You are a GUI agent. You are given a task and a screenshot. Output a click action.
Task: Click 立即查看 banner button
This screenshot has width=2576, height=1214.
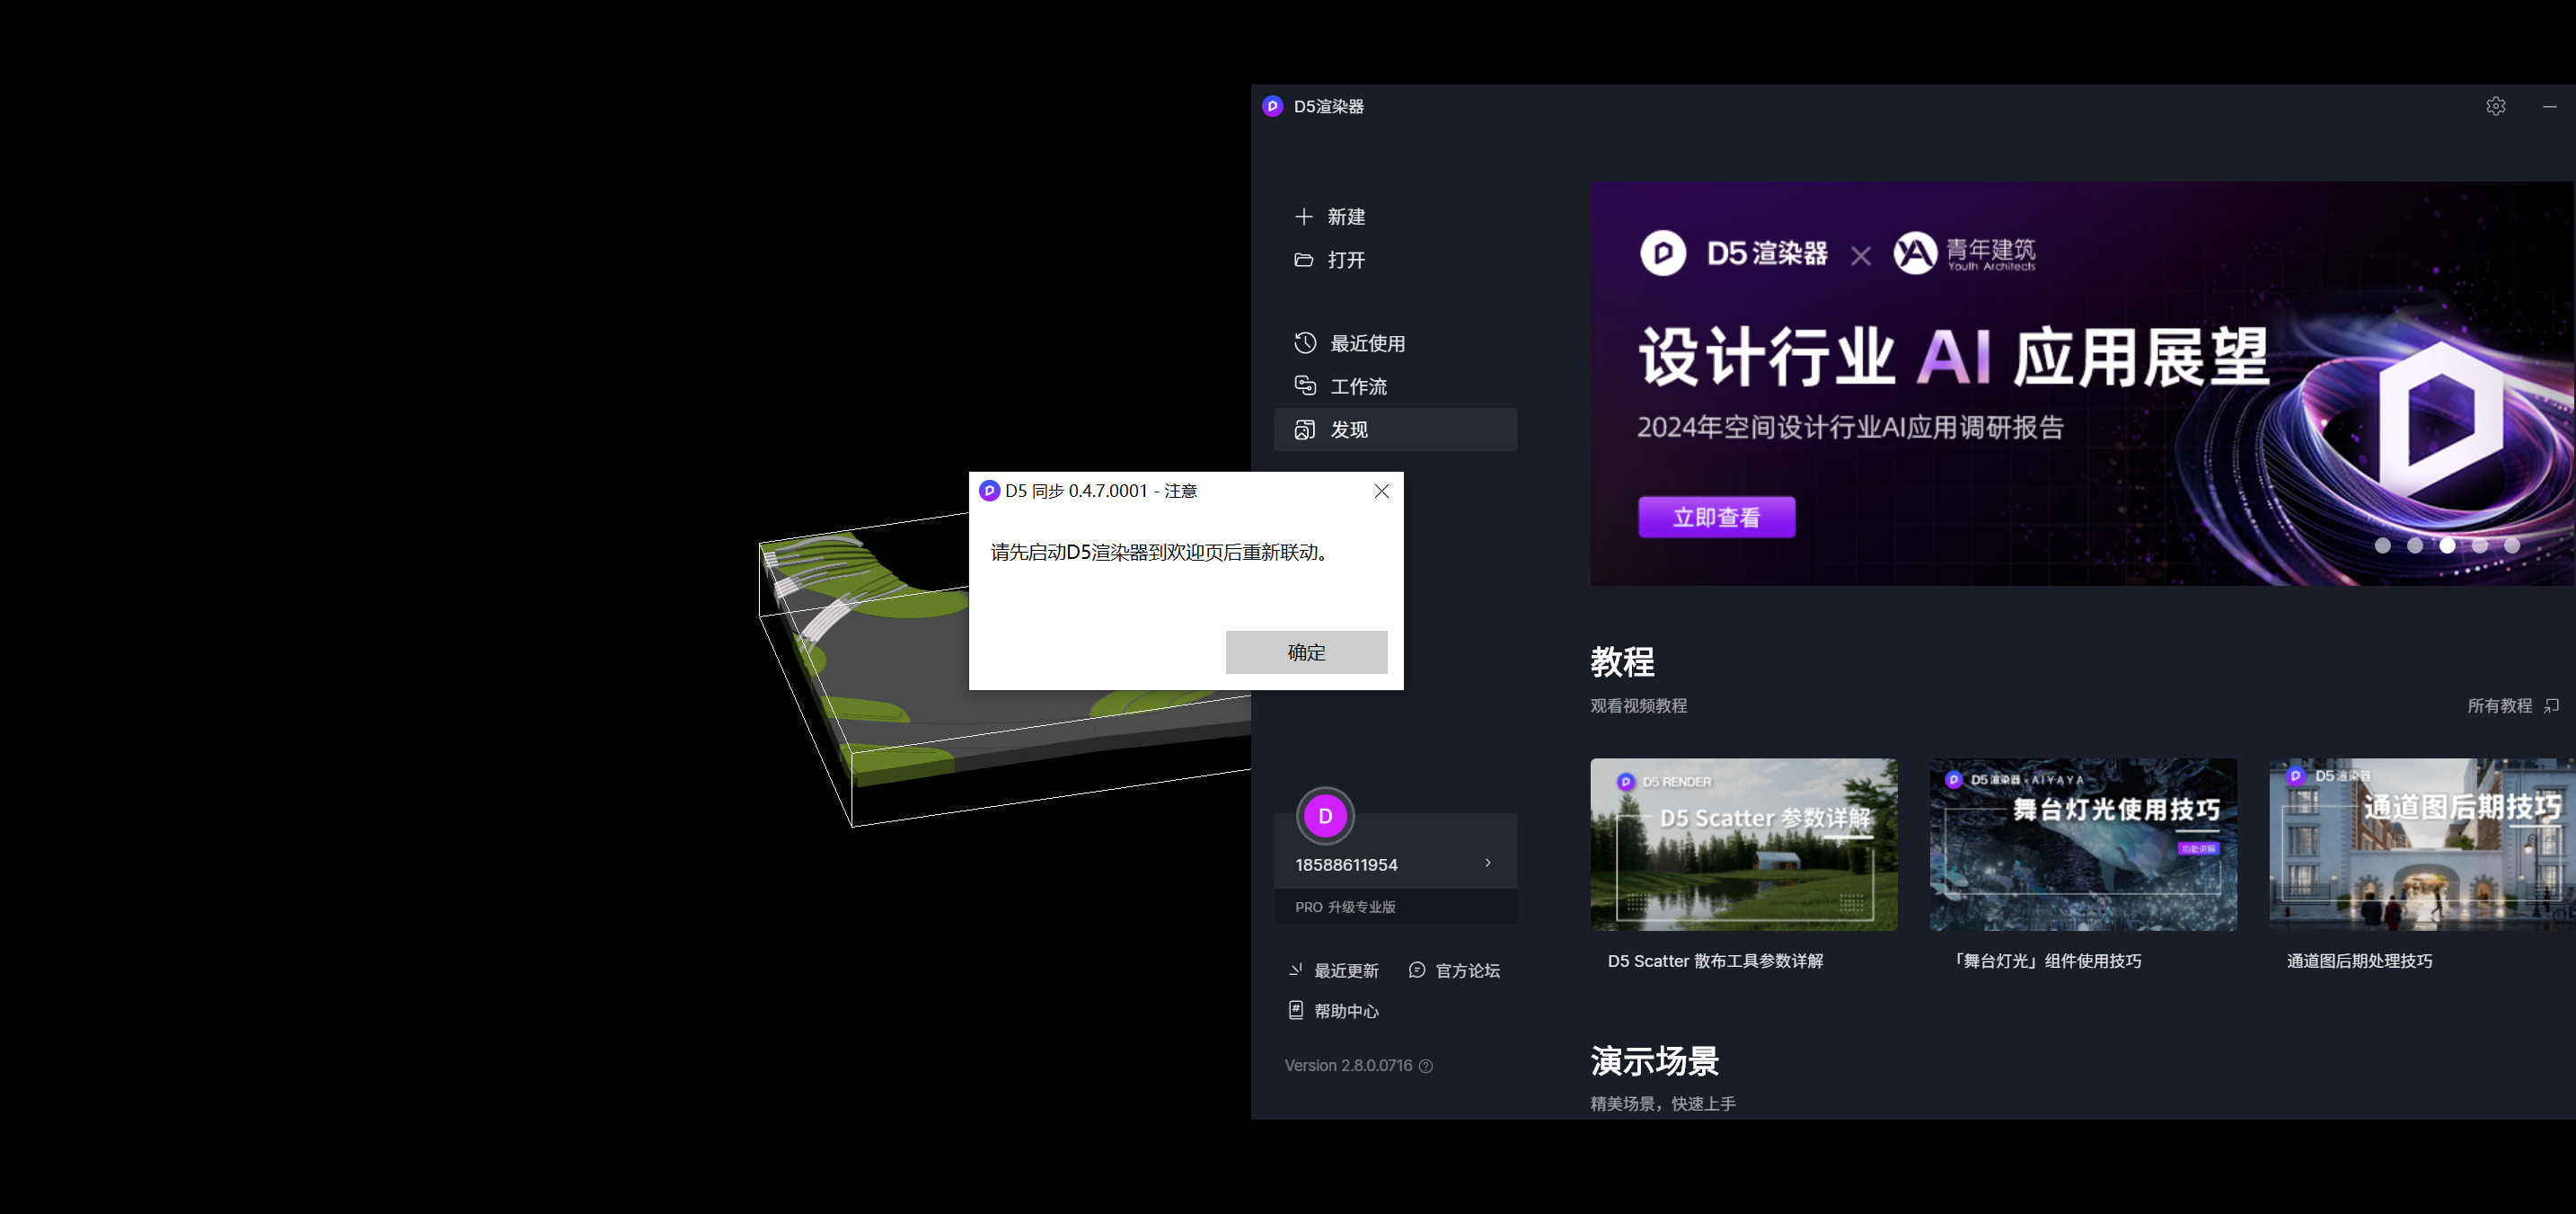(1716, 518)
